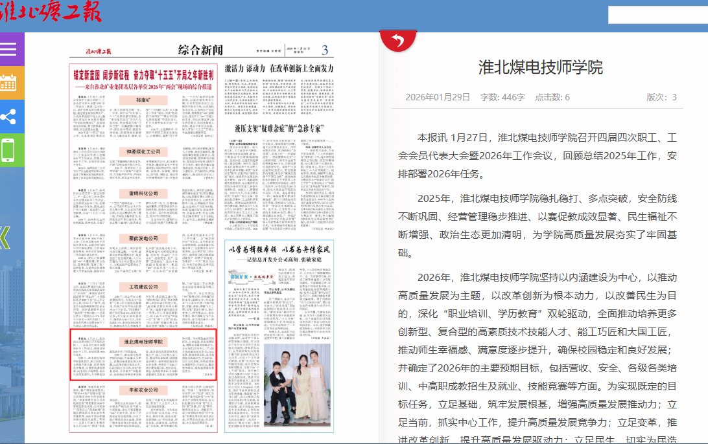Screen dimensions: 708x444
Task: Click the search input field
Action: pos(656,16)
